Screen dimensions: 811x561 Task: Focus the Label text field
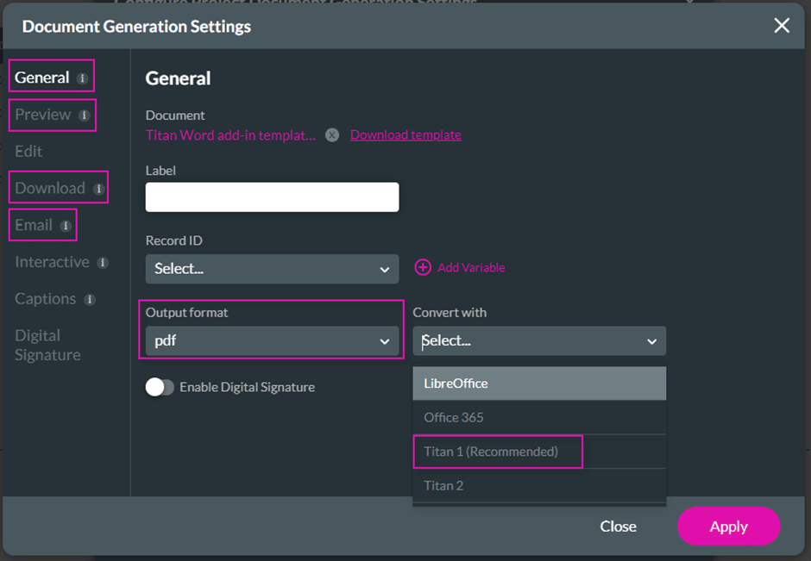click(272, 197)
